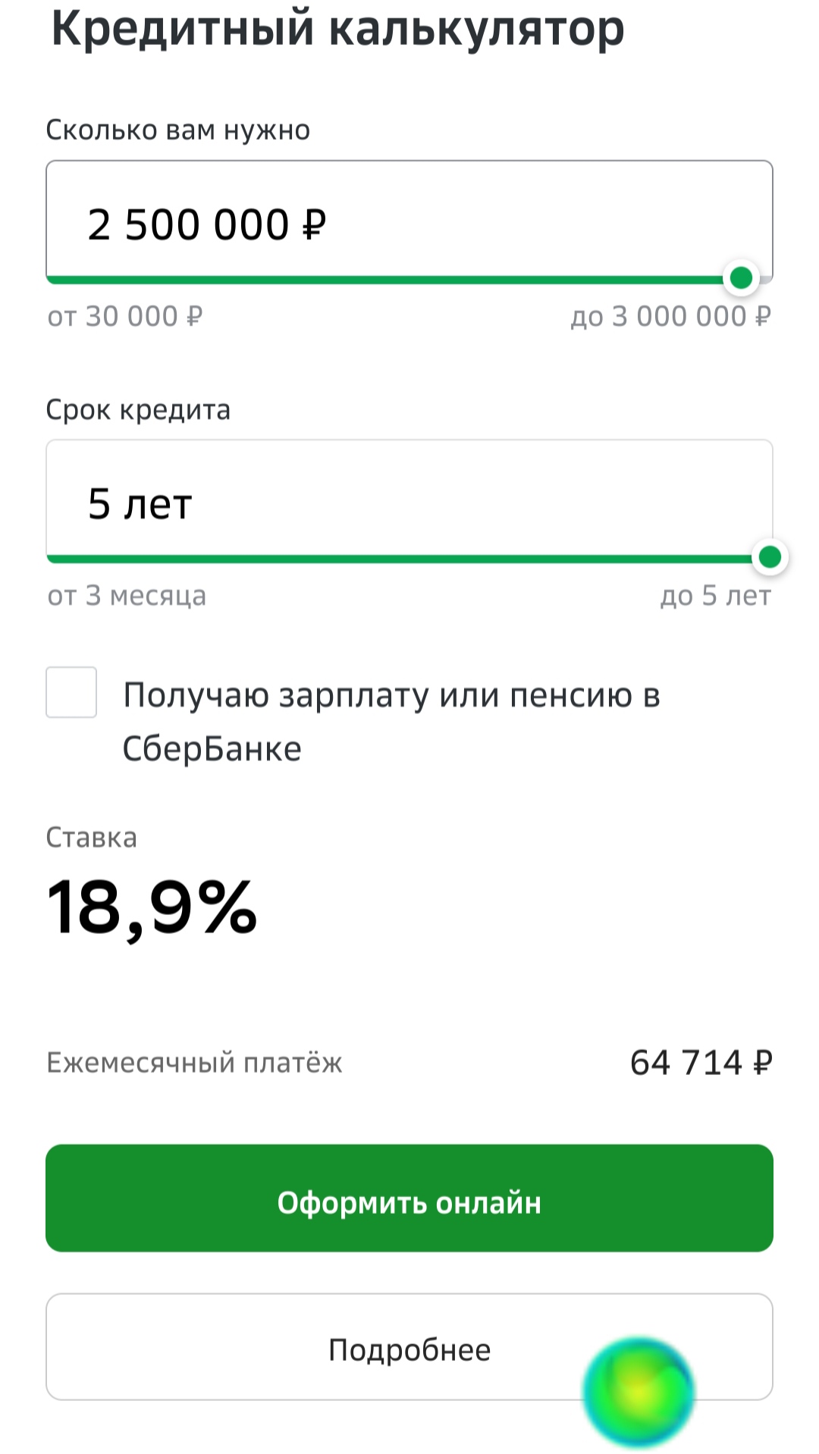The height and width of the screenshot is (1454, 819).
Task: Click the "Ежемесячный платёж" label
Action: tap(194, 1063)
